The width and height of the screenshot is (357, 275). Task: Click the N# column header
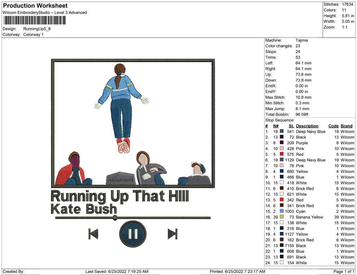pyautogui.click(x=276, y=126)
